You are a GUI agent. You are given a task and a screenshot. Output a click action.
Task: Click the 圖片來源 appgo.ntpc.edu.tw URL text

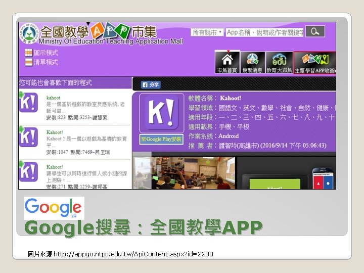pyautogui.click(x=120, y=254)
